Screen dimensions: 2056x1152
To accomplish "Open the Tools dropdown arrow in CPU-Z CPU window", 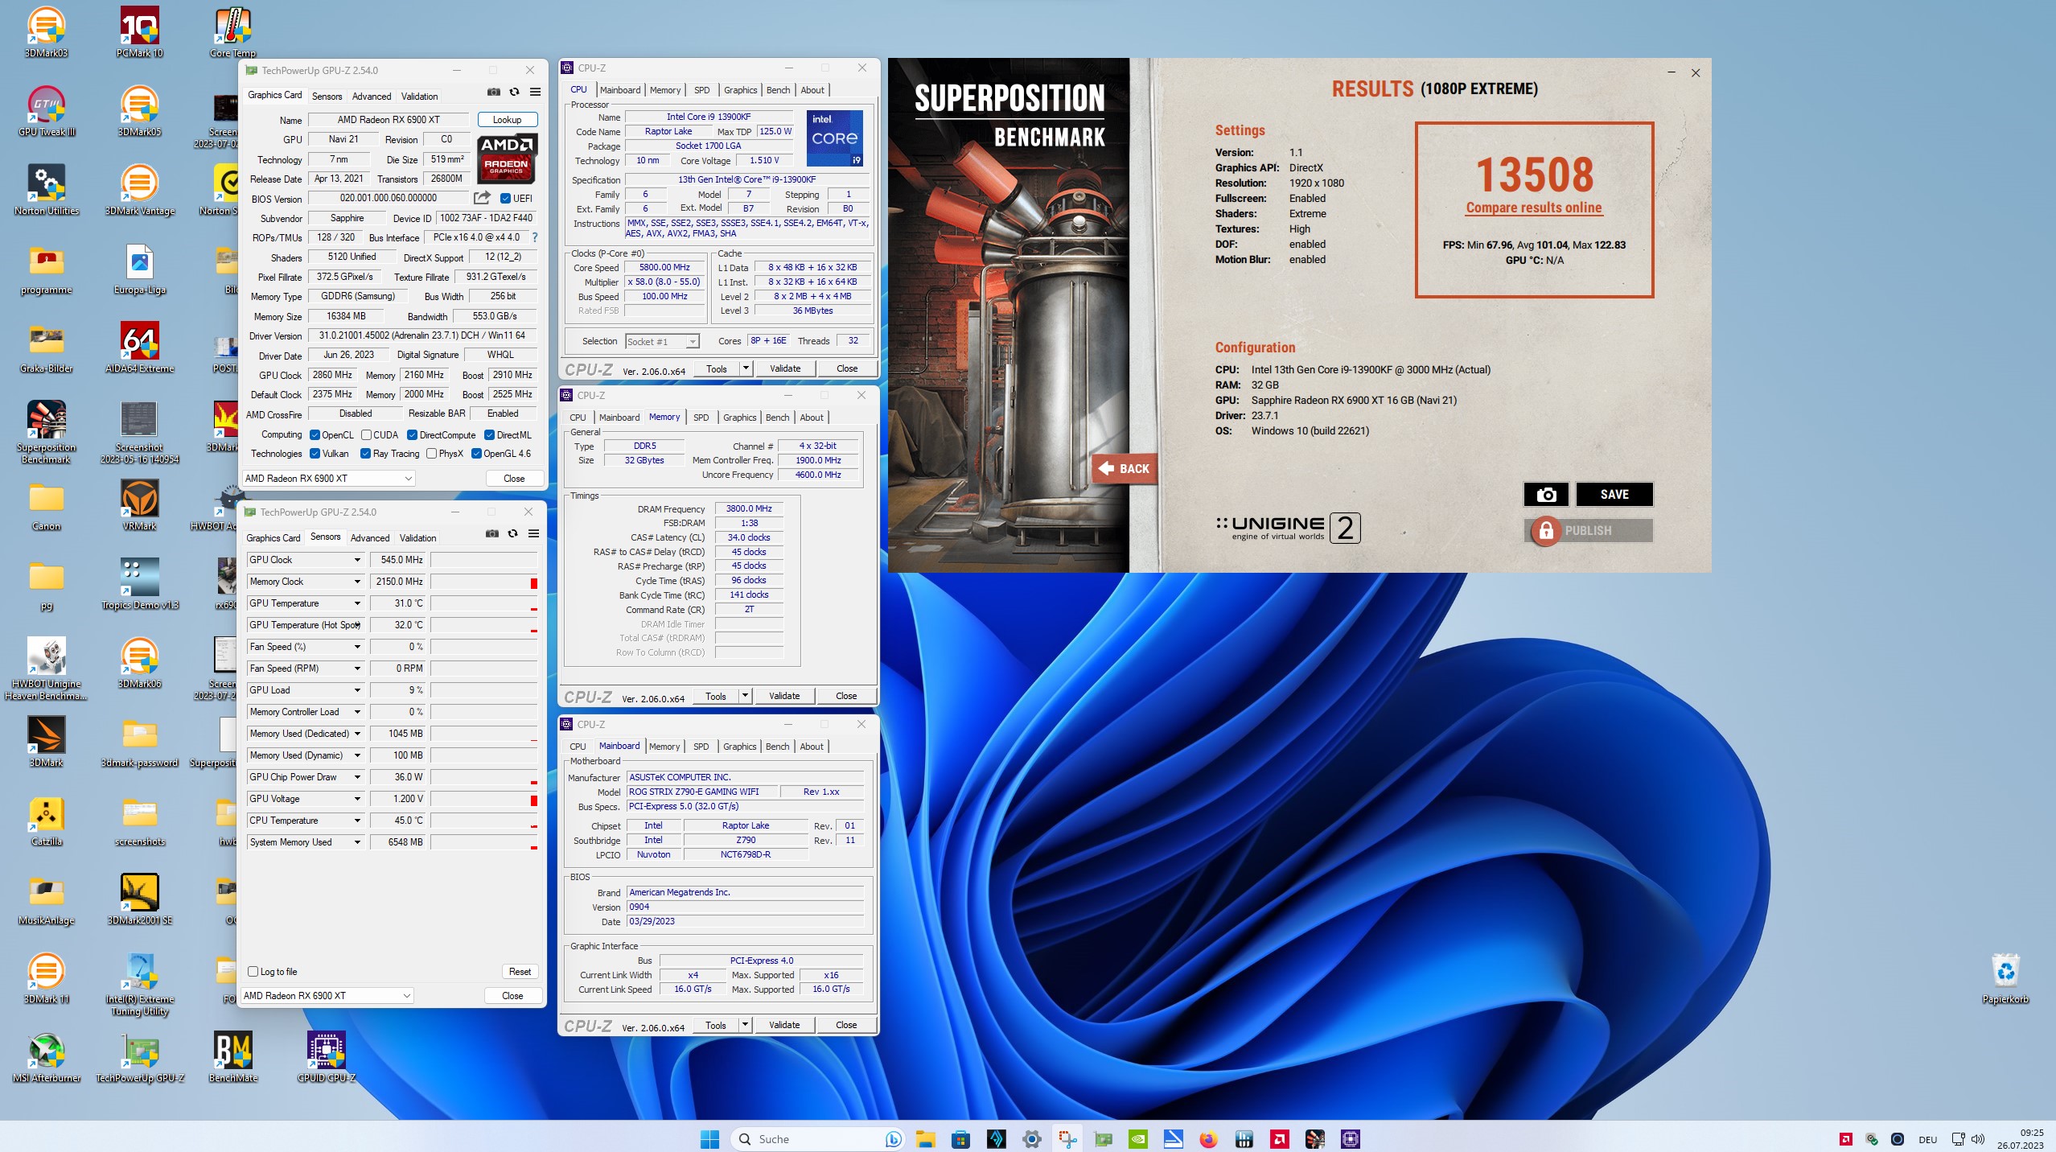I will (746, 368).
